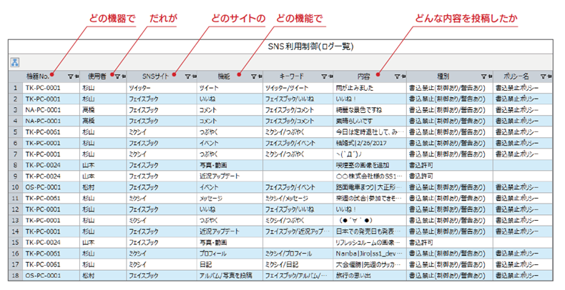This screenshot has height=290, width=565.
Task: Pin the キーワード column
Action: [330, 76]
